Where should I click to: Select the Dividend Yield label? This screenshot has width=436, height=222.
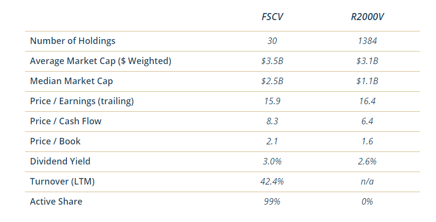[x=60, y=161]
